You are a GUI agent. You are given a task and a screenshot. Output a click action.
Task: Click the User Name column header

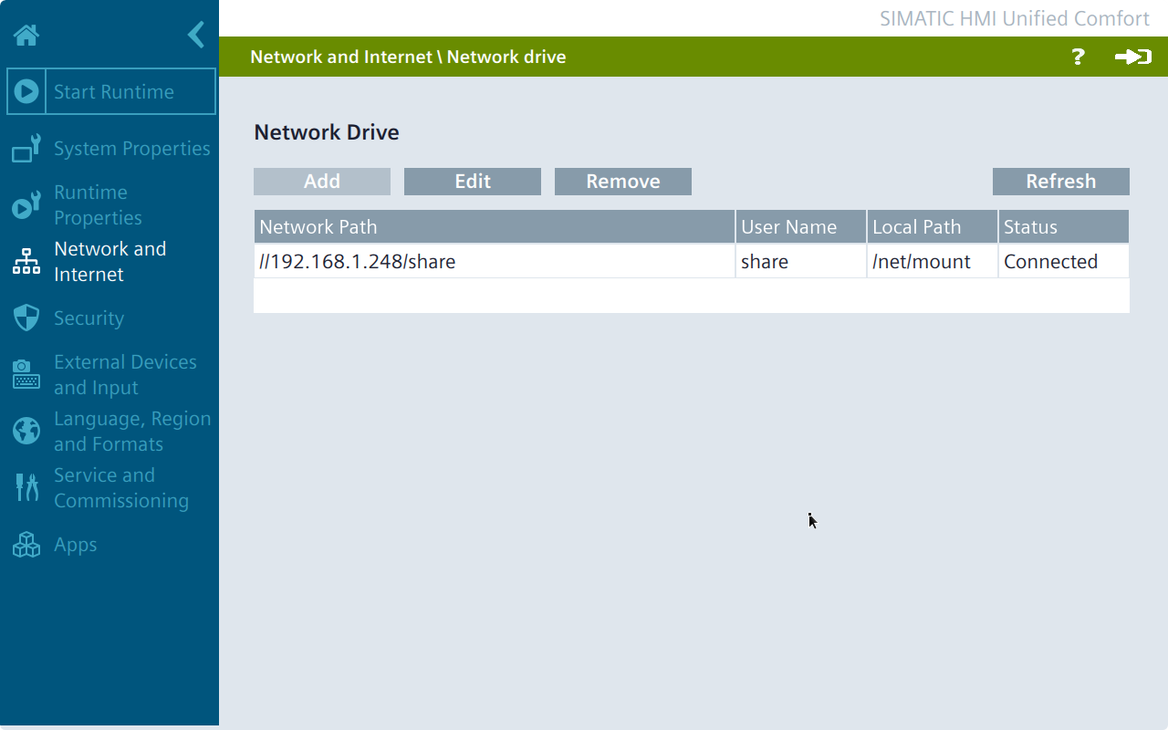(x=801, y=226)
